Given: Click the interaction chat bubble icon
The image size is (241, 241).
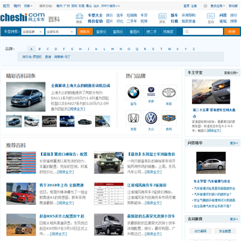Looking at the screenshot, I should pyautogui.click(x=211, y=16).
